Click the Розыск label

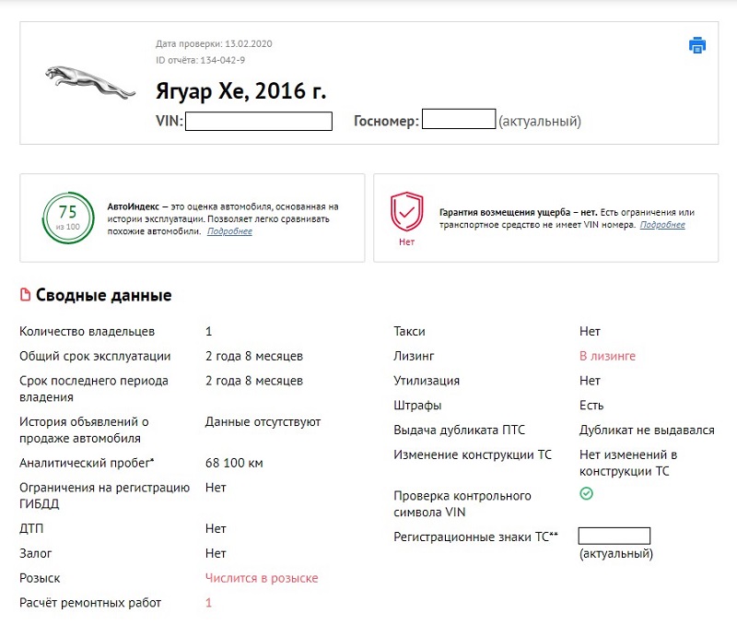point(40,578)
